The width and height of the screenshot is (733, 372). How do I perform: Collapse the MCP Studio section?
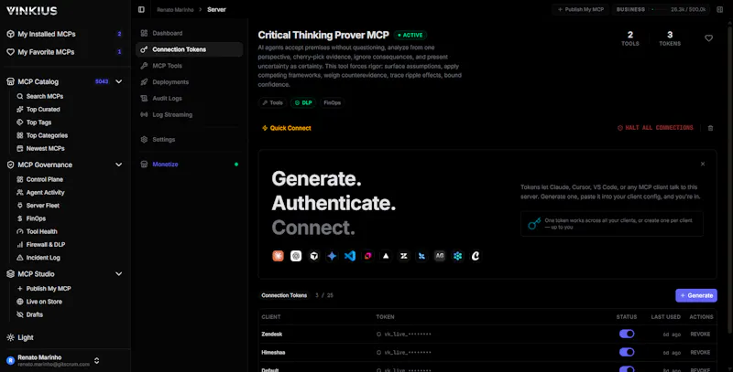pyautogui.click(x=119, y=274)
